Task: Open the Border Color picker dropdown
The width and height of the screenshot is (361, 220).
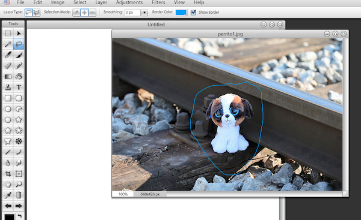Action: coord(181,13)
